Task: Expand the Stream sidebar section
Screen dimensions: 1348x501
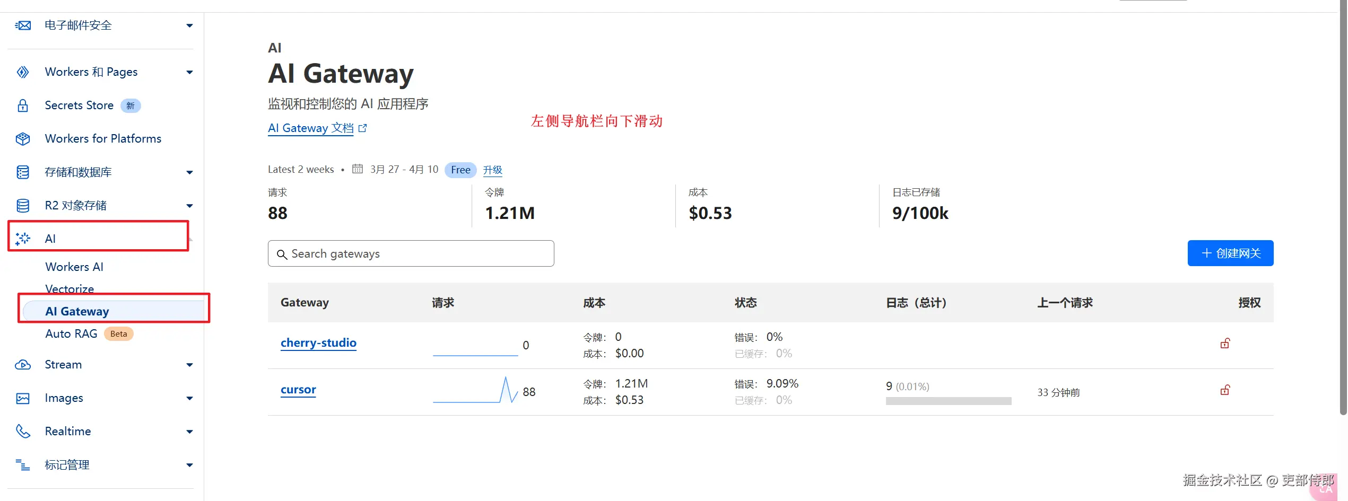Action: coord(189,365)
